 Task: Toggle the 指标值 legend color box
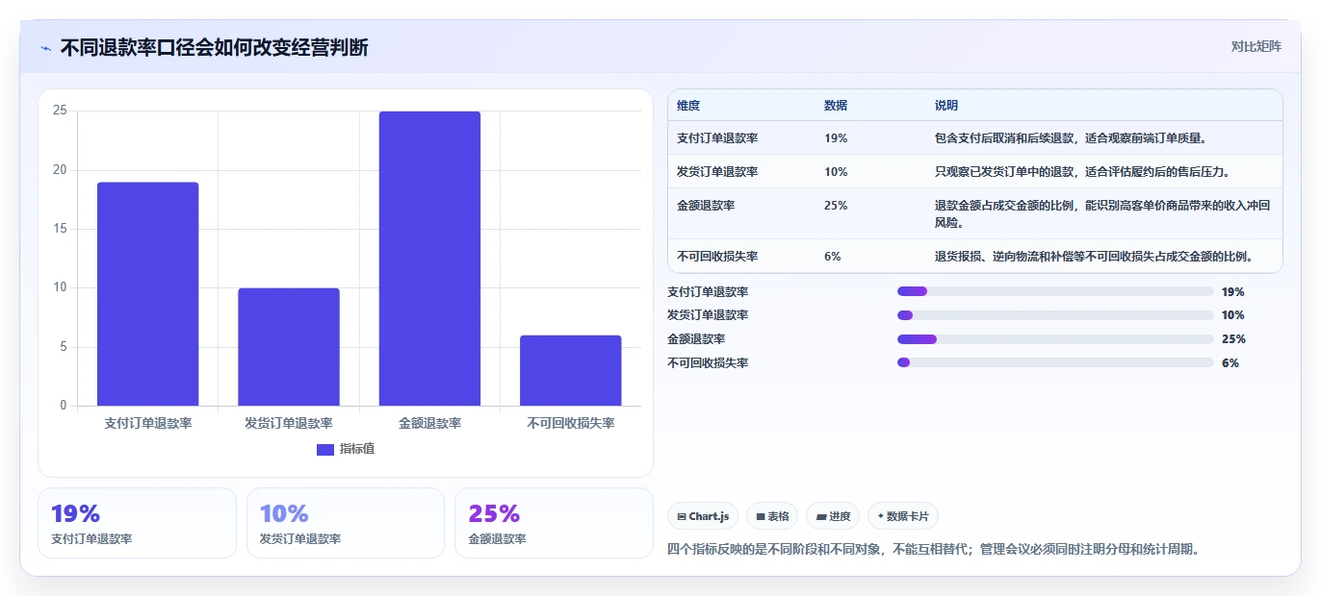pos(325,449)
